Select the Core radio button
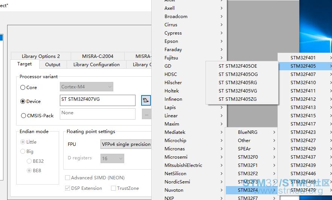Image resolution: width=332 pixels, height=200 pixels. (23, 87)
